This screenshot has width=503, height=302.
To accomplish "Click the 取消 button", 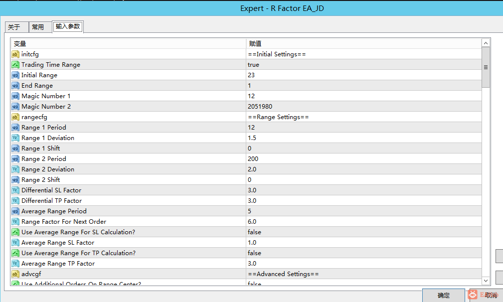I will [488, 295].
